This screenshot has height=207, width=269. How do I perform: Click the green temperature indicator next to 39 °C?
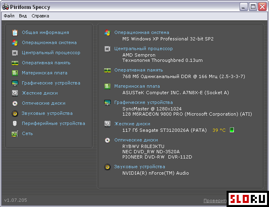click(232, 130)
